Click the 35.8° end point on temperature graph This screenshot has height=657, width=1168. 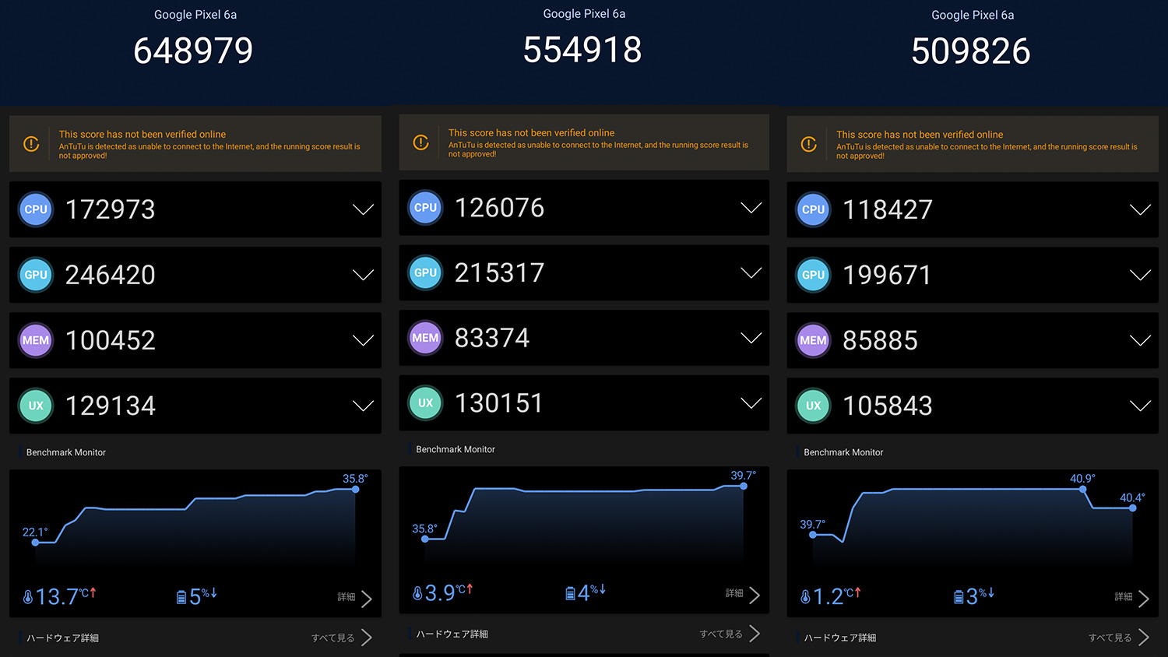[x=356, y=489]
